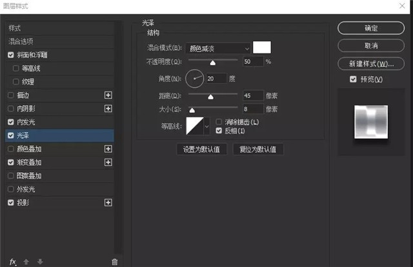This screenshot has width=413, height=267.
Task: Add another 渐变叠加 effect with plus icon
Action: coord(108,163)
